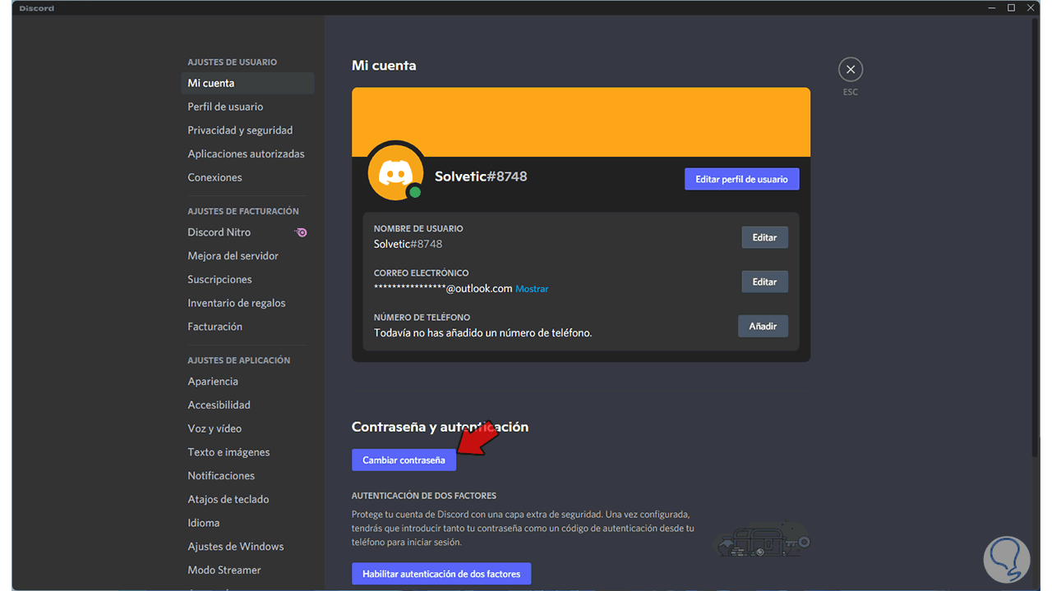The width and height of the screenshot is (1052, 591).
Task: Click the AJUSTES DE USUARIO header
Action: (x=232, y=62)
